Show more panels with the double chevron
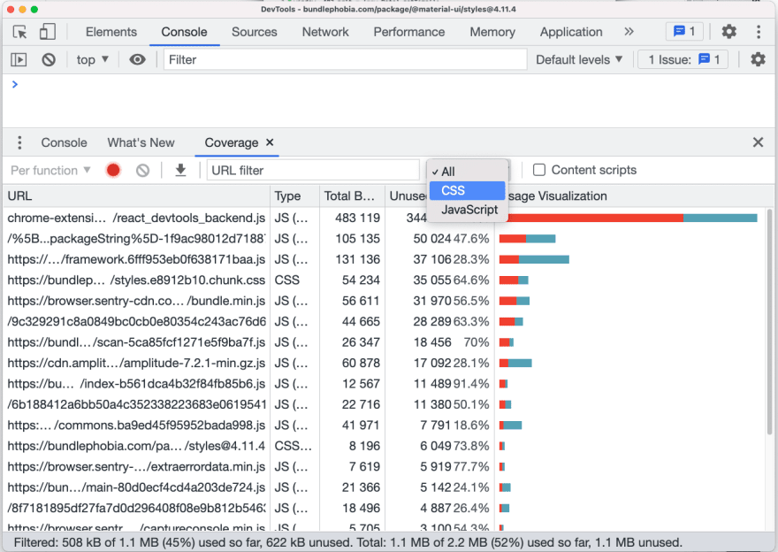Viewport: 778px width, 552px height. pyautogui.click(x=629, y=32)
